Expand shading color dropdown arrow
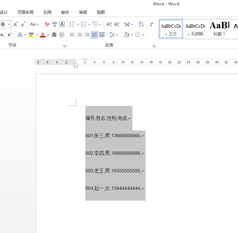Image resolution: width=238 pixels, height=233 pixels. pos(132,35)
